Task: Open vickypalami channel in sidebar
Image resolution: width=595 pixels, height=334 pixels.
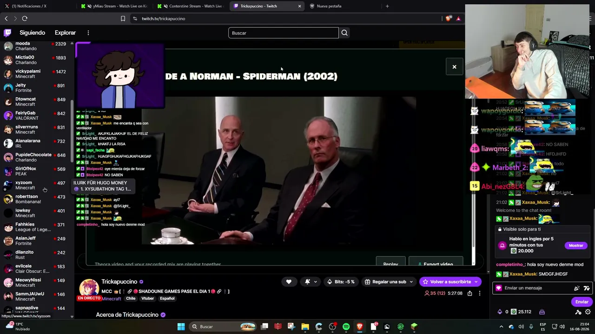Action: coord(36,74)
